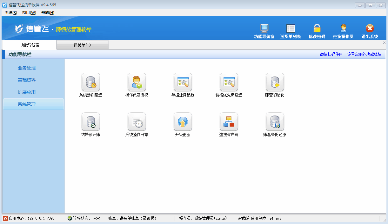This screenshot has height=224, width=388.
Task: Click 退出系统 button
Action: pos(370,31)
